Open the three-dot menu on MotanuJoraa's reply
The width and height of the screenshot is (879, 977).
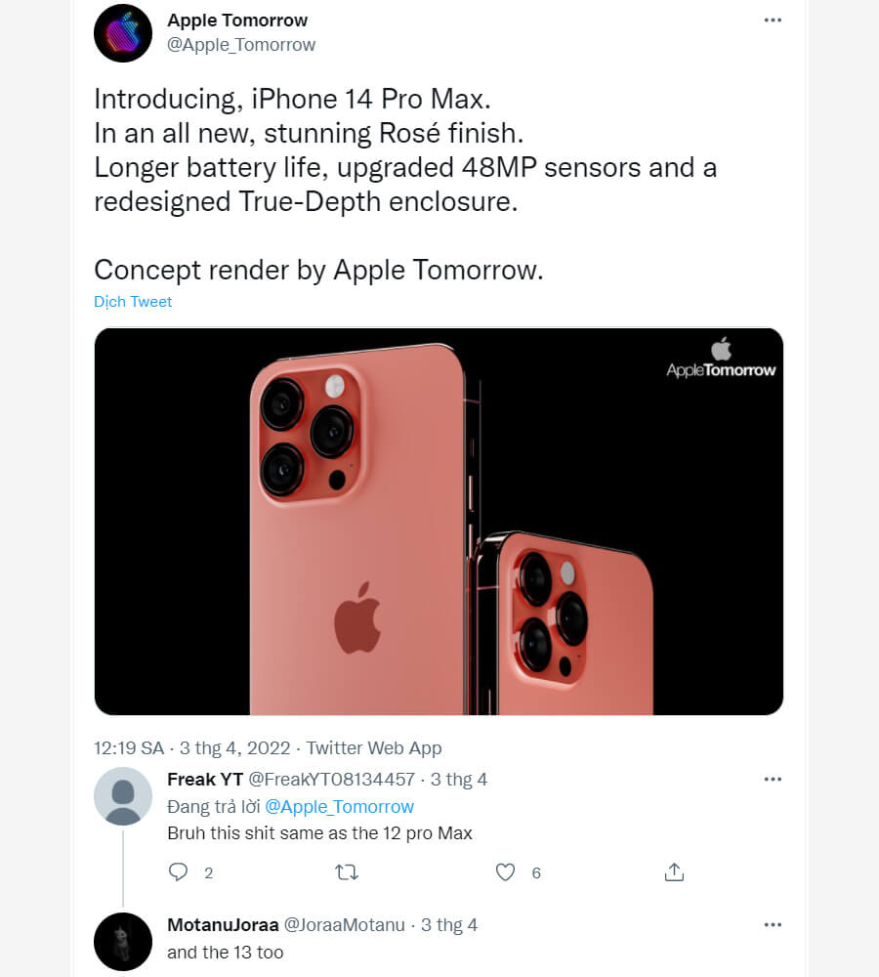[773, 923]
